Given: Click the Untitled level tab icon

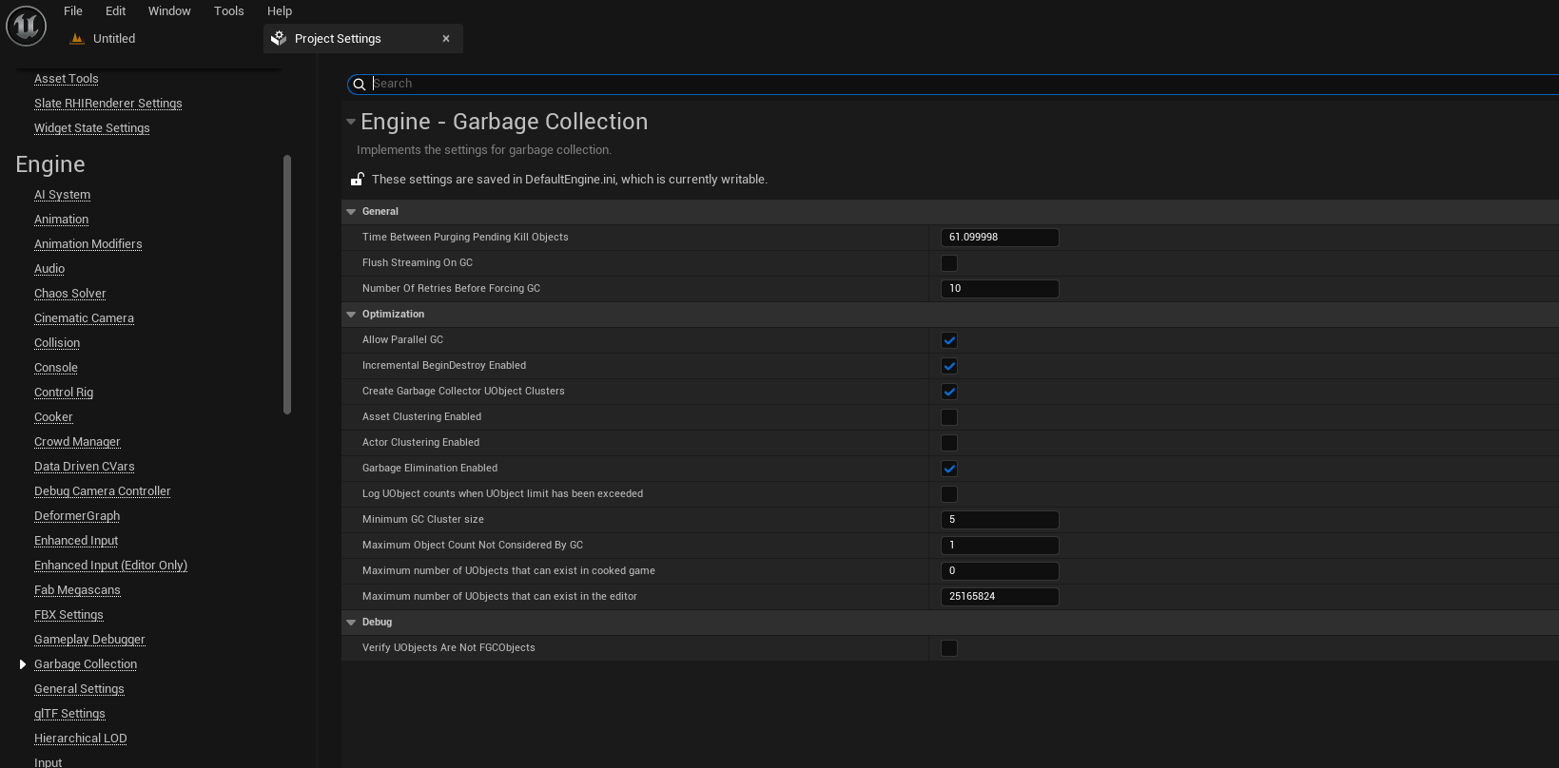Looking at the screenshot, I should pyautogui.click(x=77, y=39).
